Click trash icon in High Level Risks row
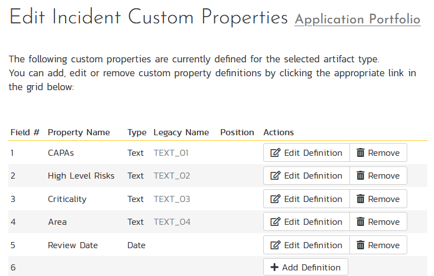 click(361, 176)
